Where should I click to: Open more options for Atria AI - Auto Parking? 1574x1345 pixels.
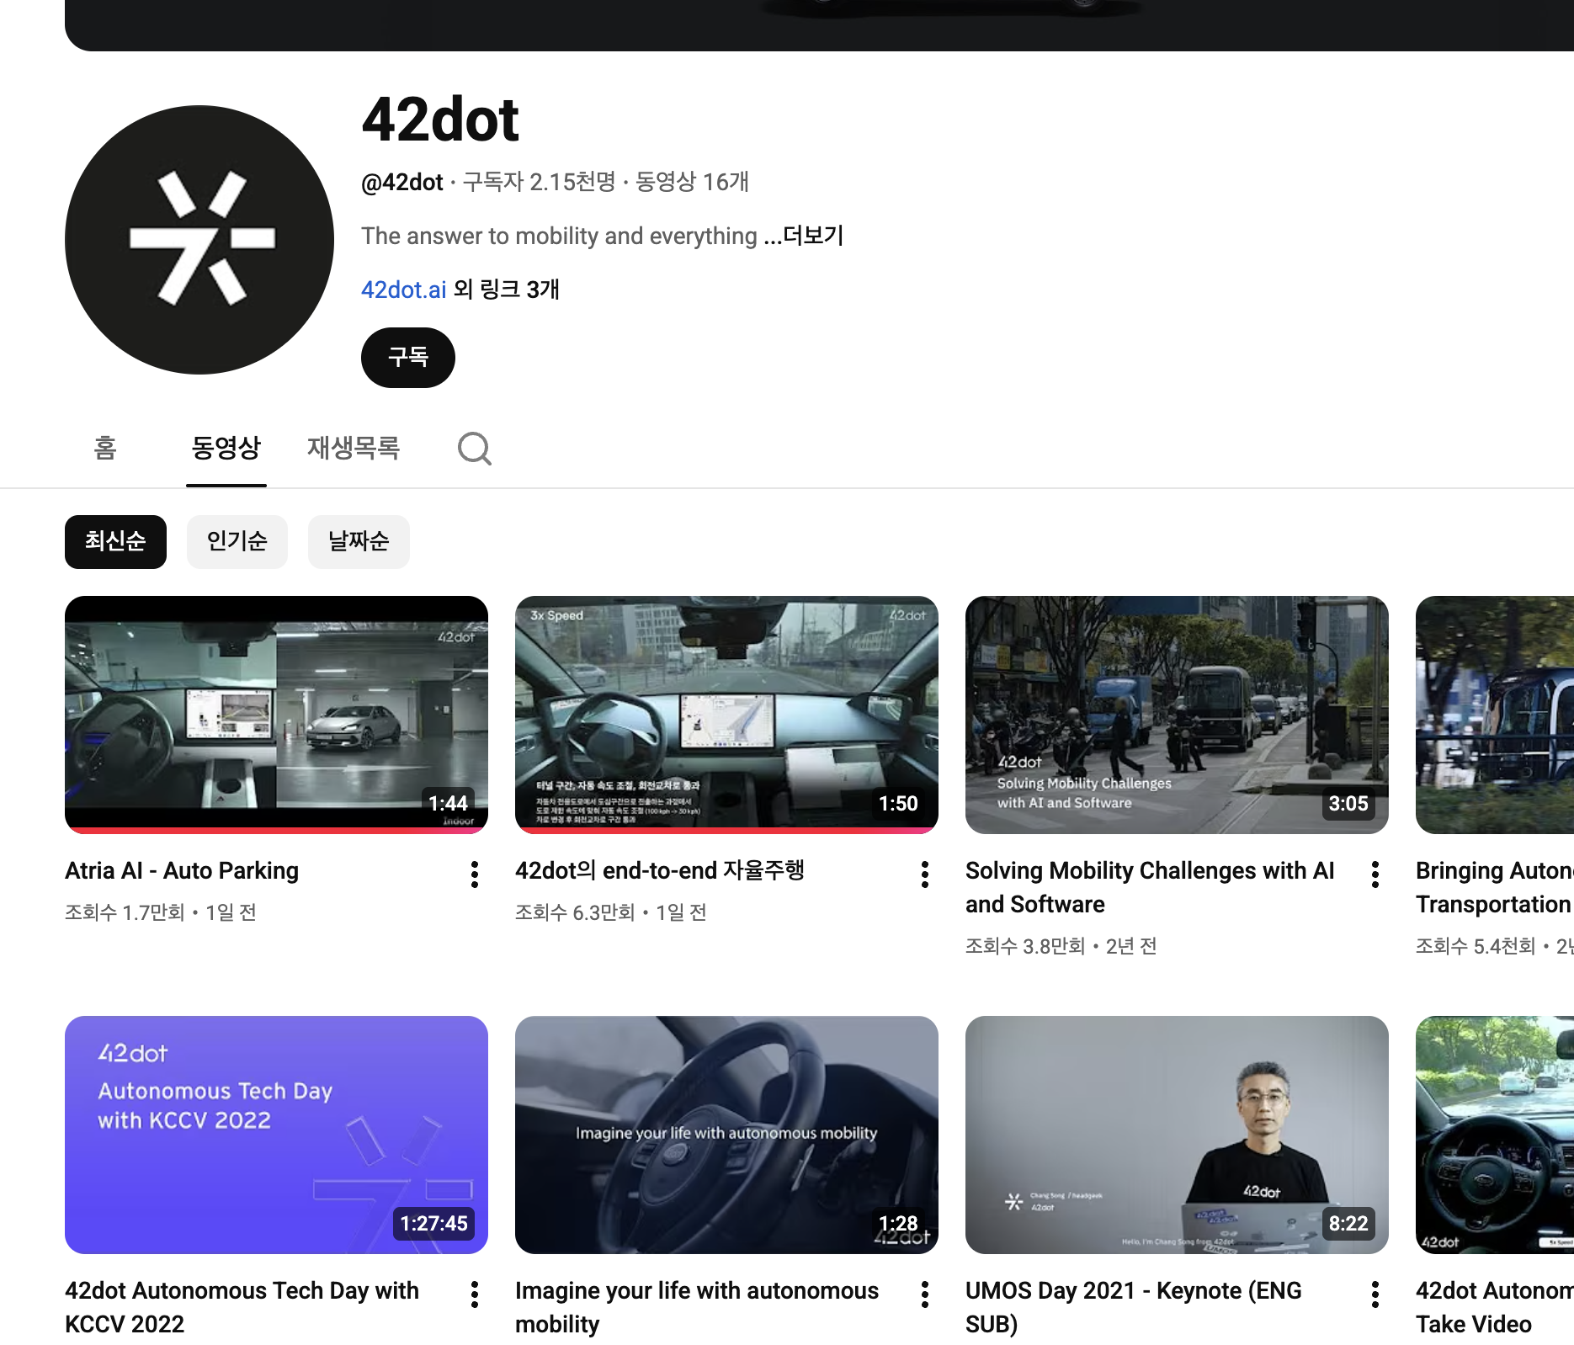click(475, 875)
